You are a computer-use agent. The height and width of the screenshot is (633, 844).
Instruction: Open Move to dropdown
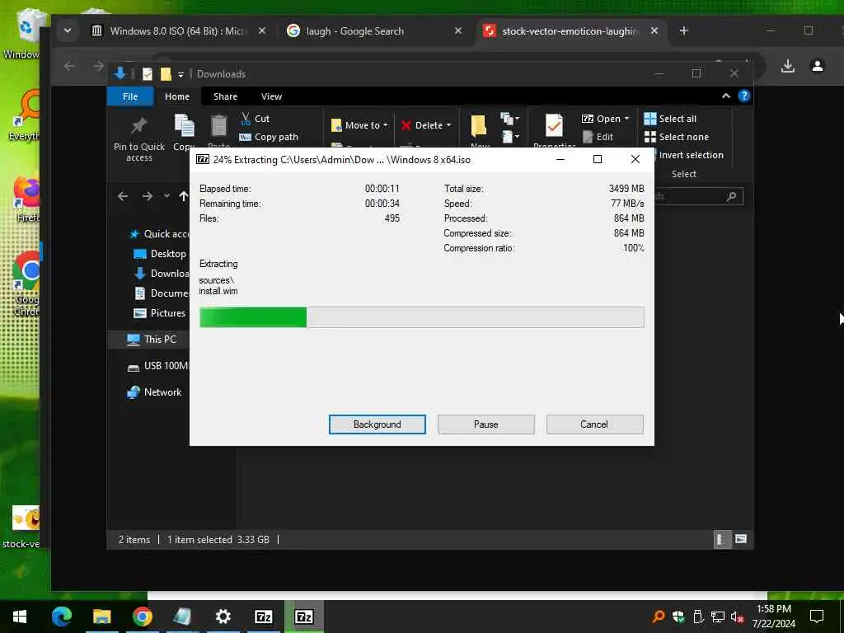(x=359, y=125)
